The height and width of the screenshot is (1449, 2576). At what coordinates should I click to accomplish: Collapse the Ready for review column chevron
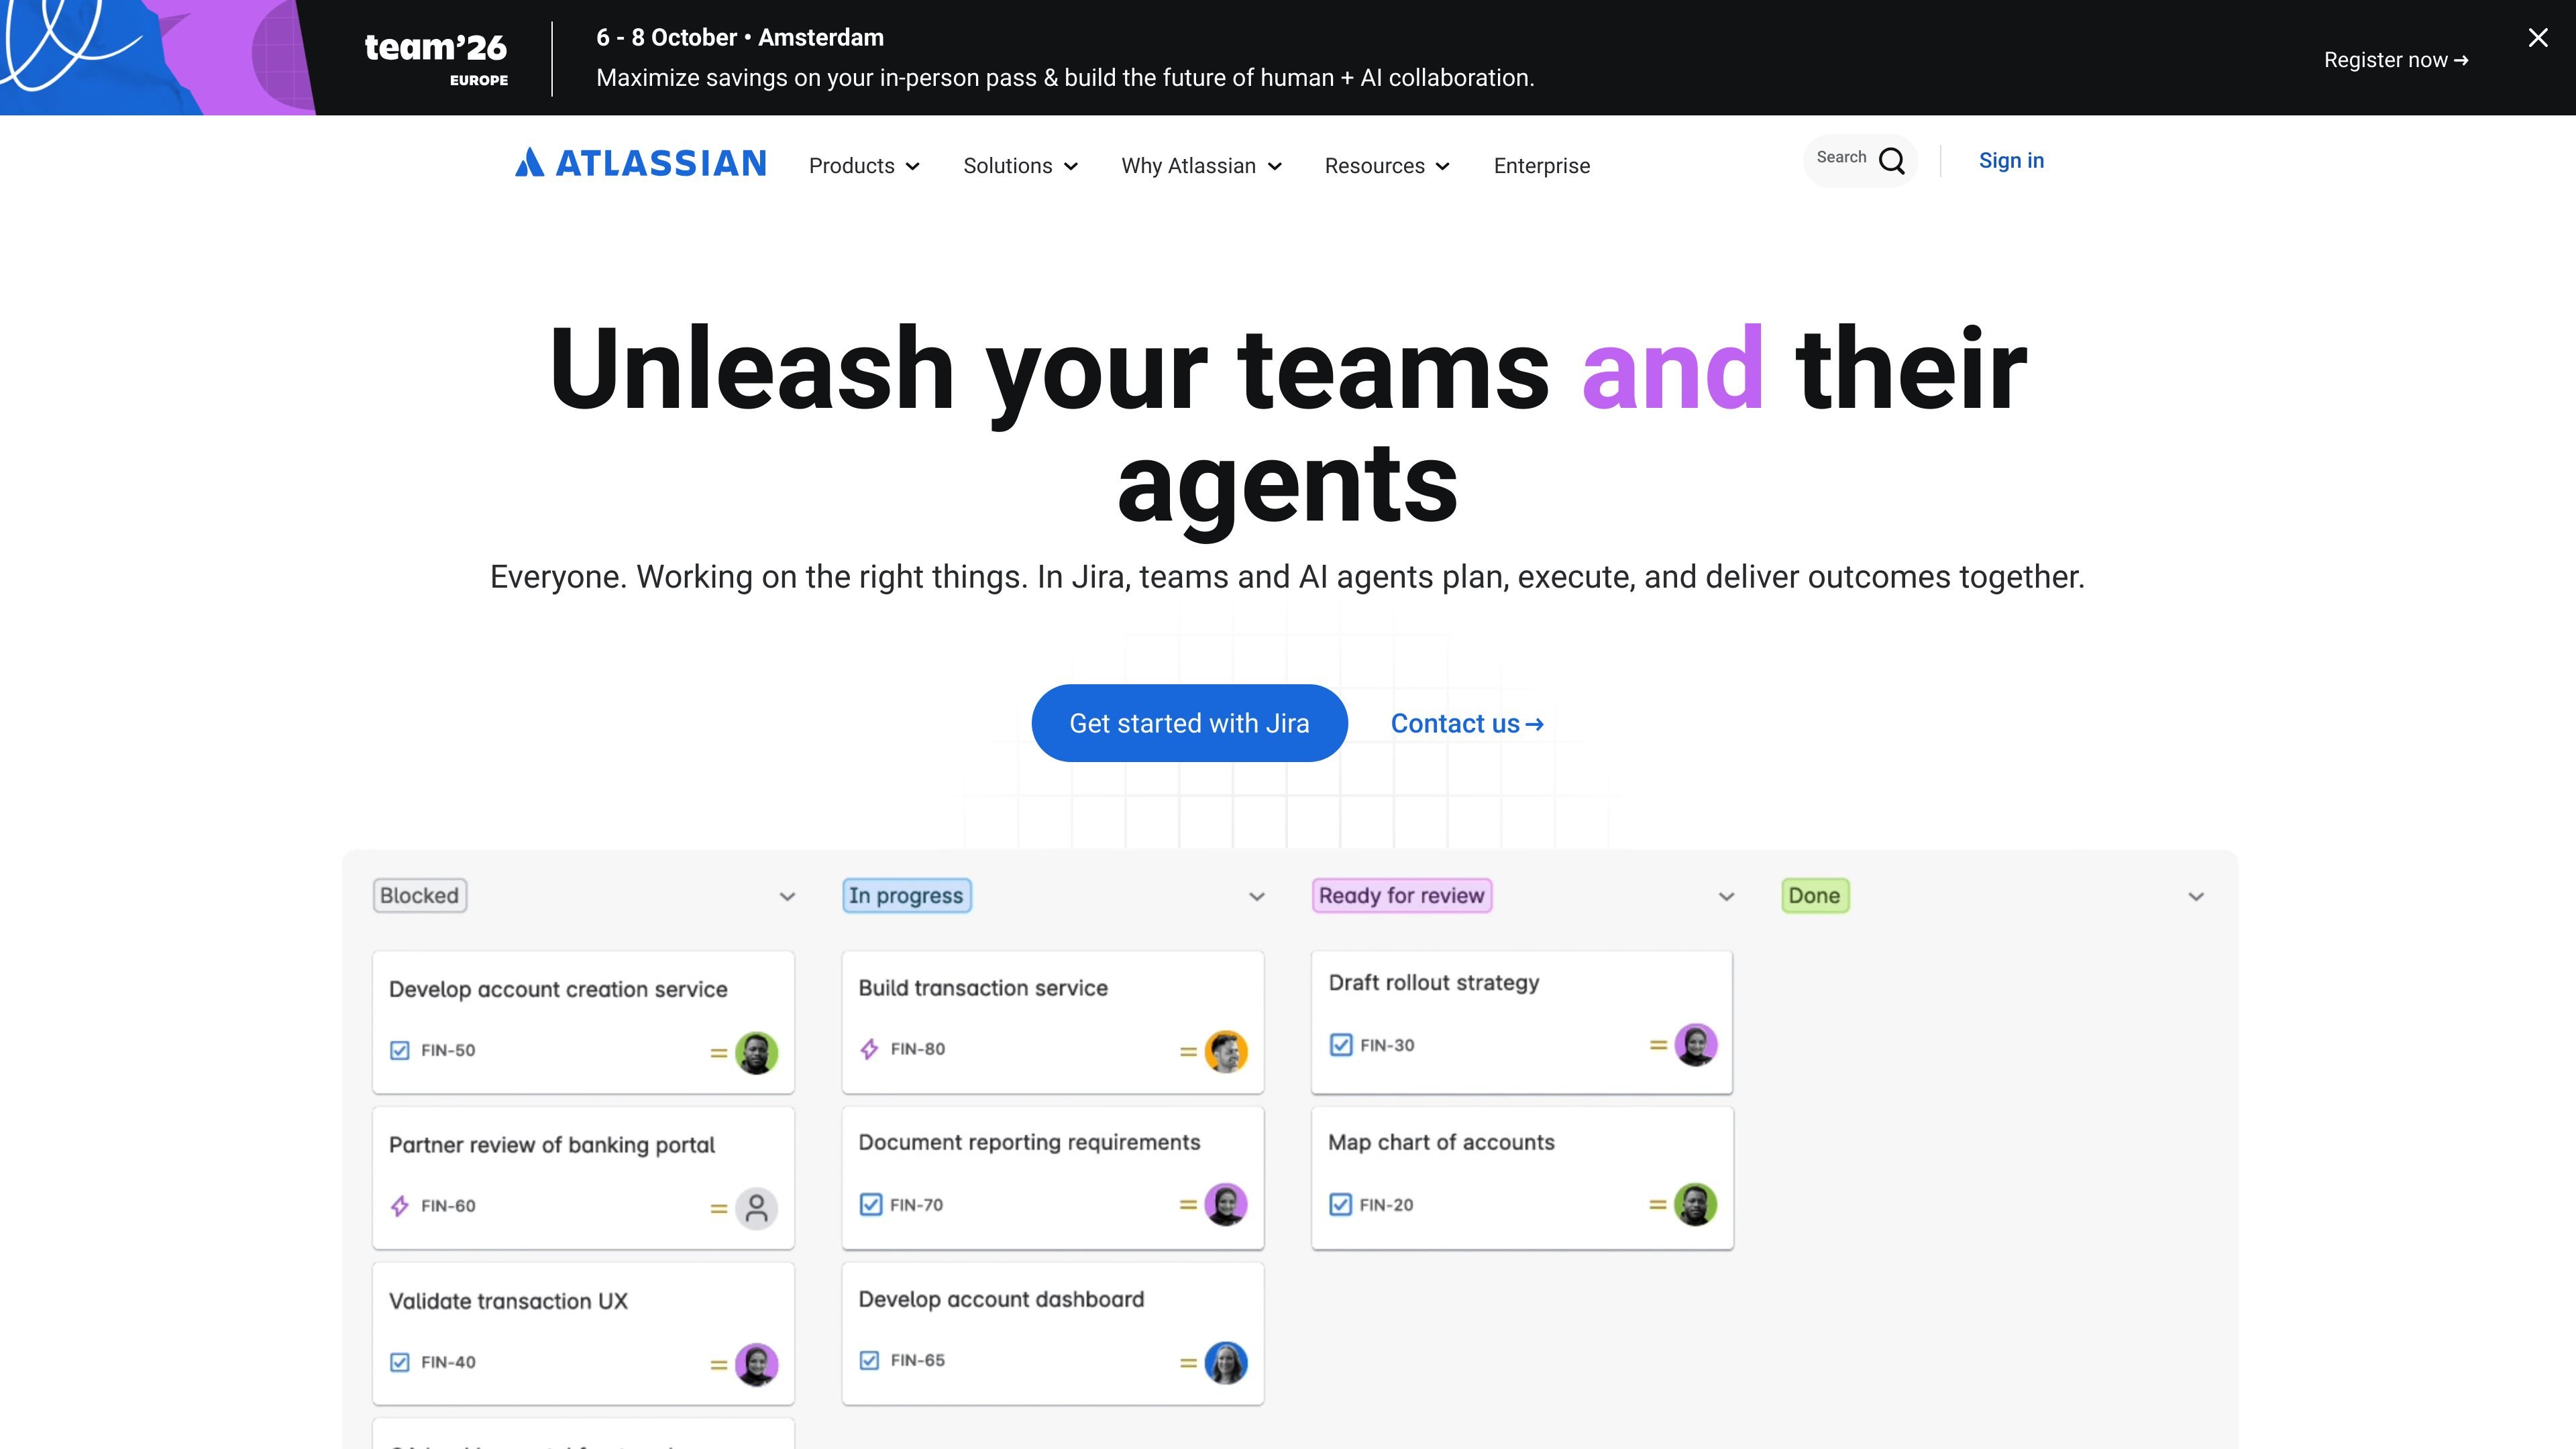tap(1727, 897)
